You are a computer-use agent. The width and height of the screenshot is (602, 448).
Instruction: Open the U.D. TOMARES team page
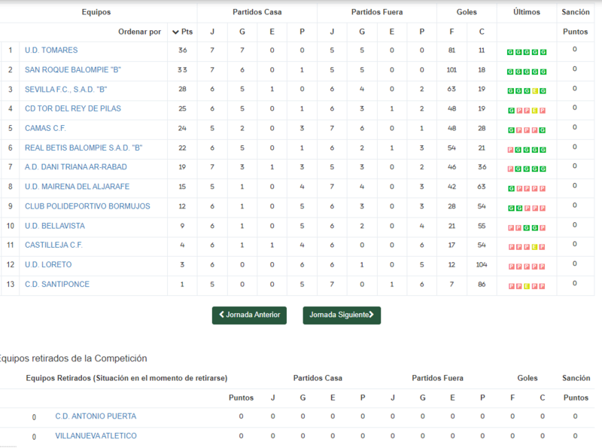click(51, 50)
